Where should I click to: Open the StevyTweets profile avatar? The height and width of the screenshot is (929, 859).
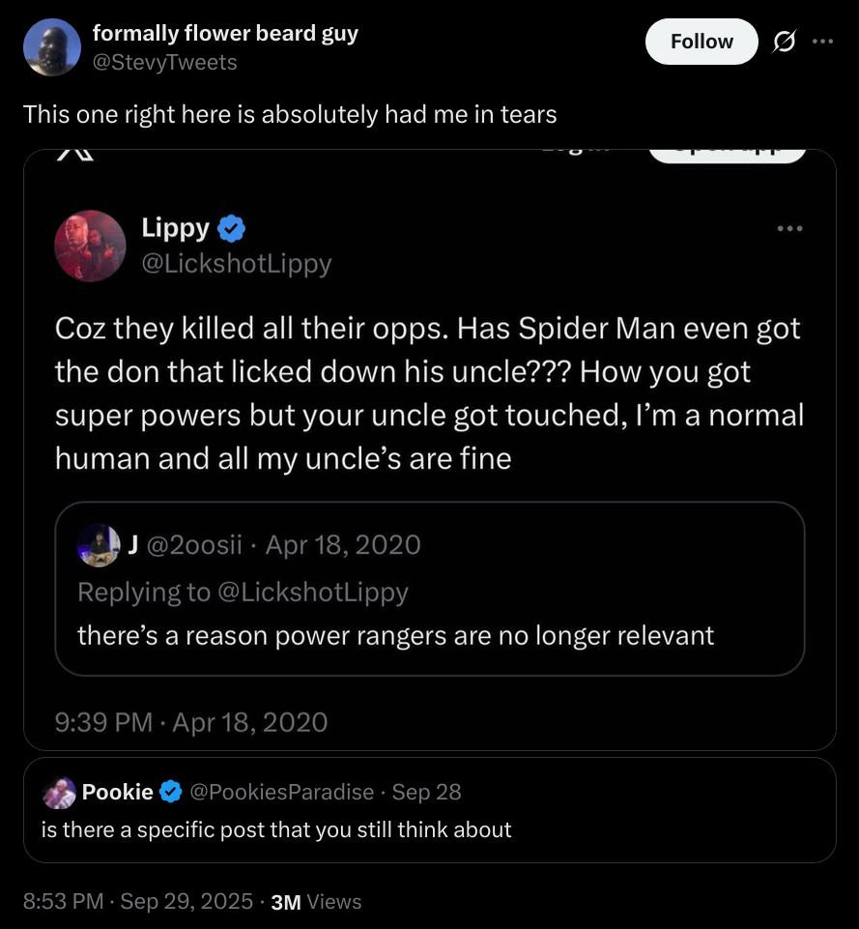51,47
